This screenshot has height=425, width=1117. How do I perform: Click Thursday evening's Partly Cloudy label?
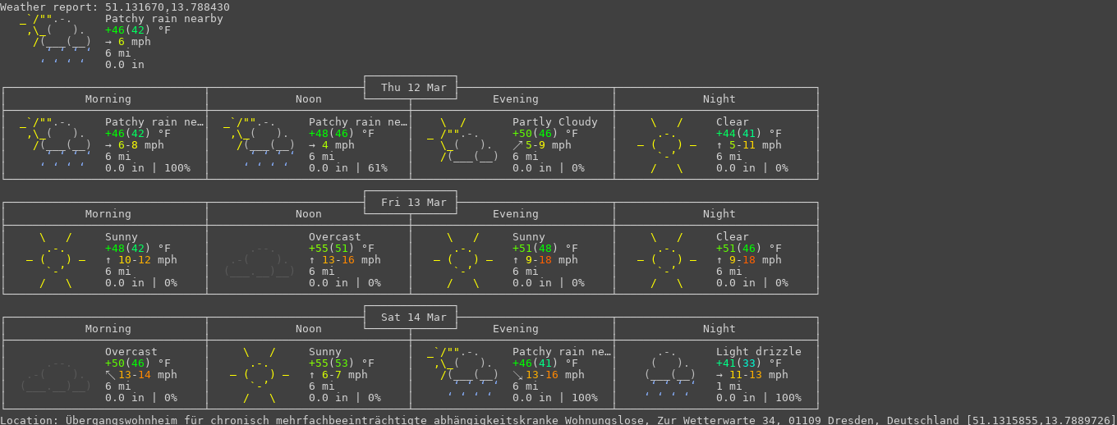[554, 122]
